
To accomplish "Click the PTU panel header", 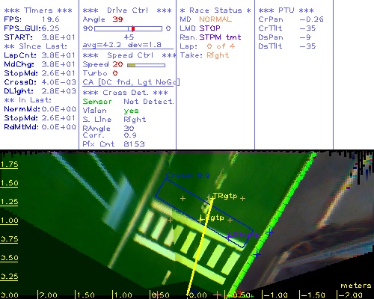I will tap(286, 10).
